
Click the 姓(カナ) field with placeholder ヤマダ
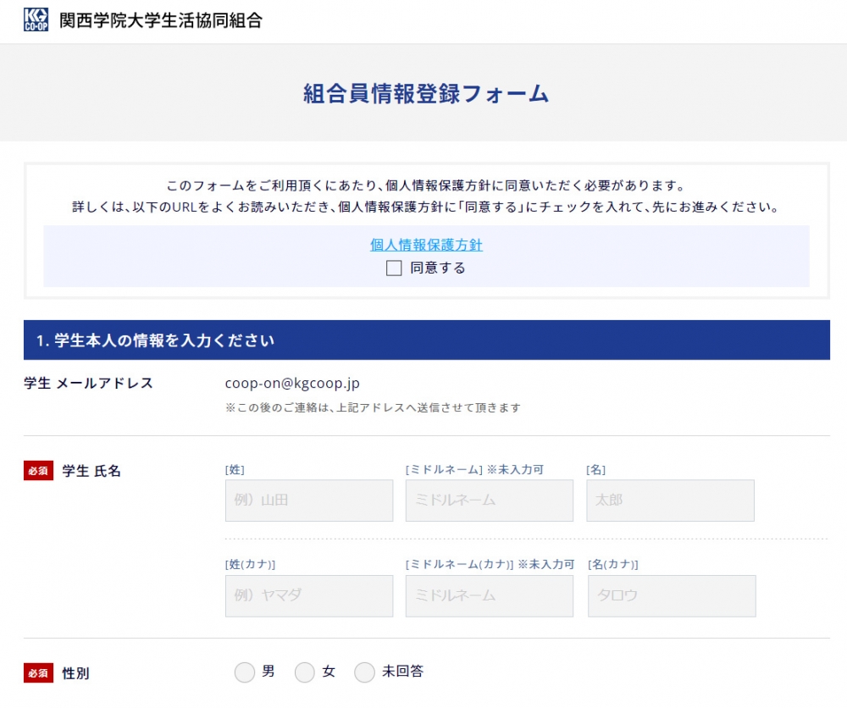309,596
